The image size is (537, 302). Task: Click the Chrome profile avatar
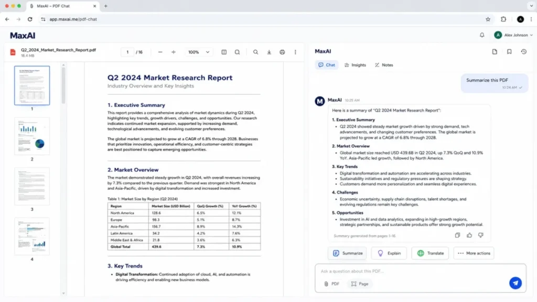click(520, 19)
